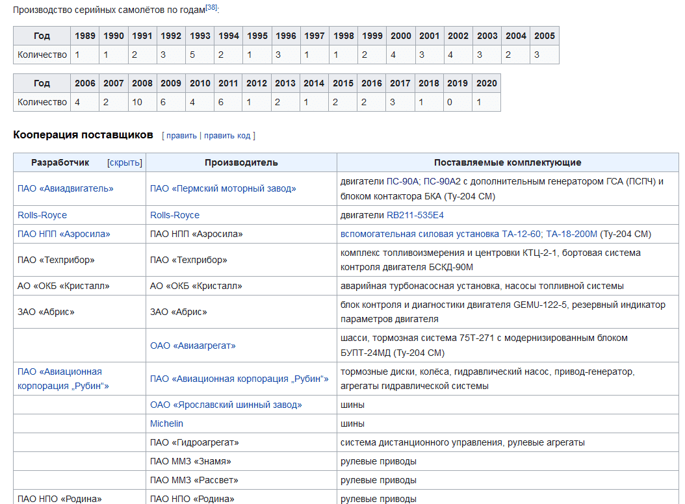Click «Авиационная корпорация Рубин» in manufacturer column
Image resolution: width=685 pixels, height=504 pixels.
[x=239, y=379]
